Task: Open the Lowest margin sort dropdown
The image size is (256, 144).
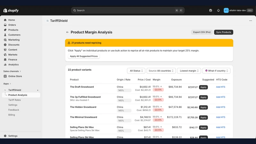Action: (189, 71)
